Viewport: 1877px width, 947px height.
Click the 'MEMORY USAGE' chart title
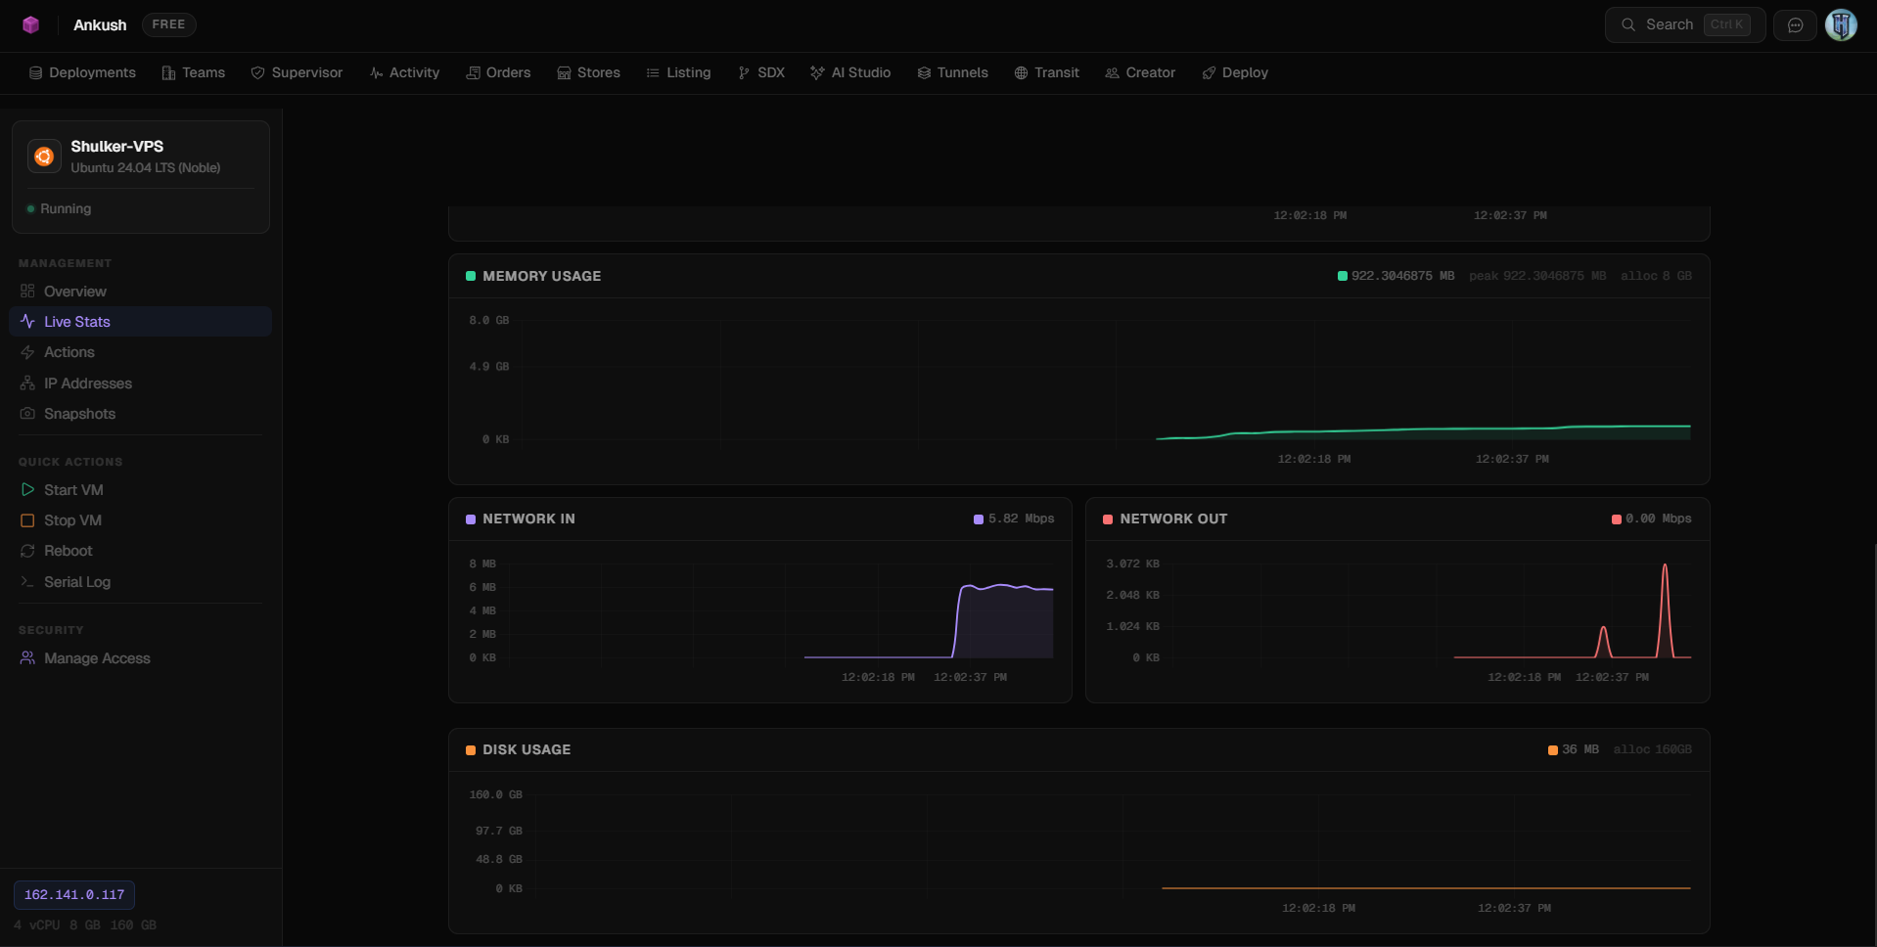pyautogui.click(x=541, y=277)
